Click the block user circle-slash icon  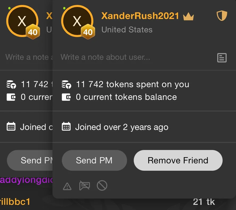pyautogui.click(x=102, y=186)
